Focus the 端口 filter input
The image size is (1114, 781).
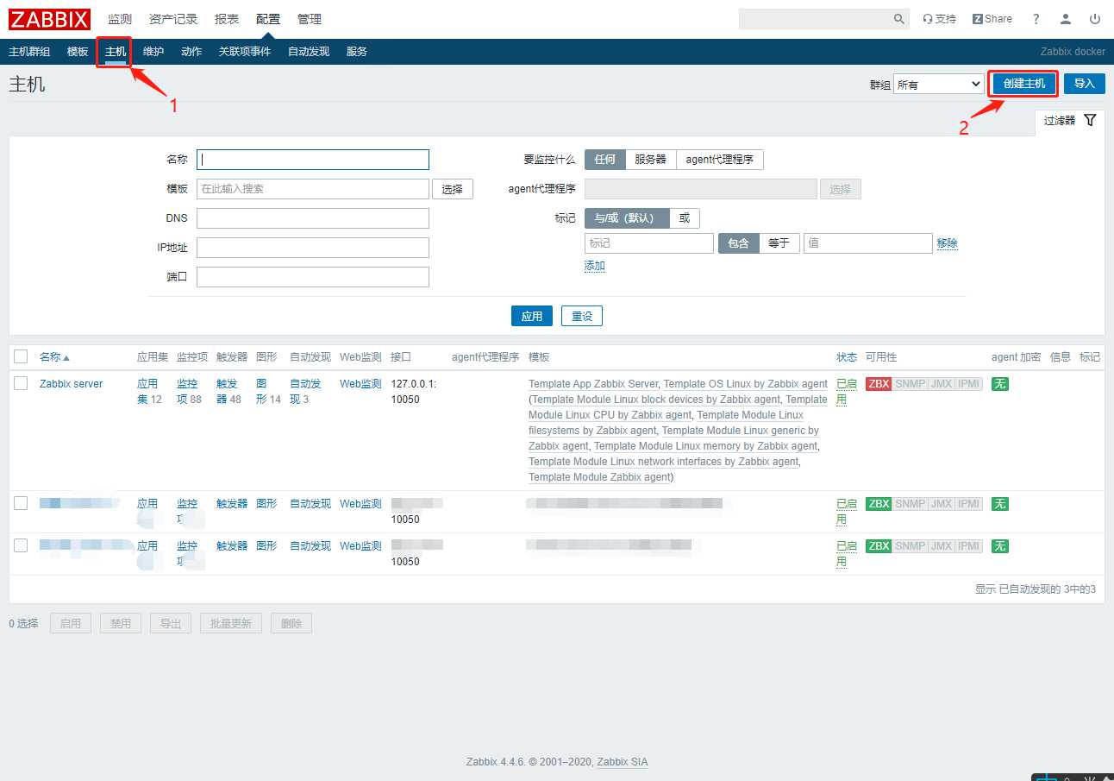pos(313,277)
